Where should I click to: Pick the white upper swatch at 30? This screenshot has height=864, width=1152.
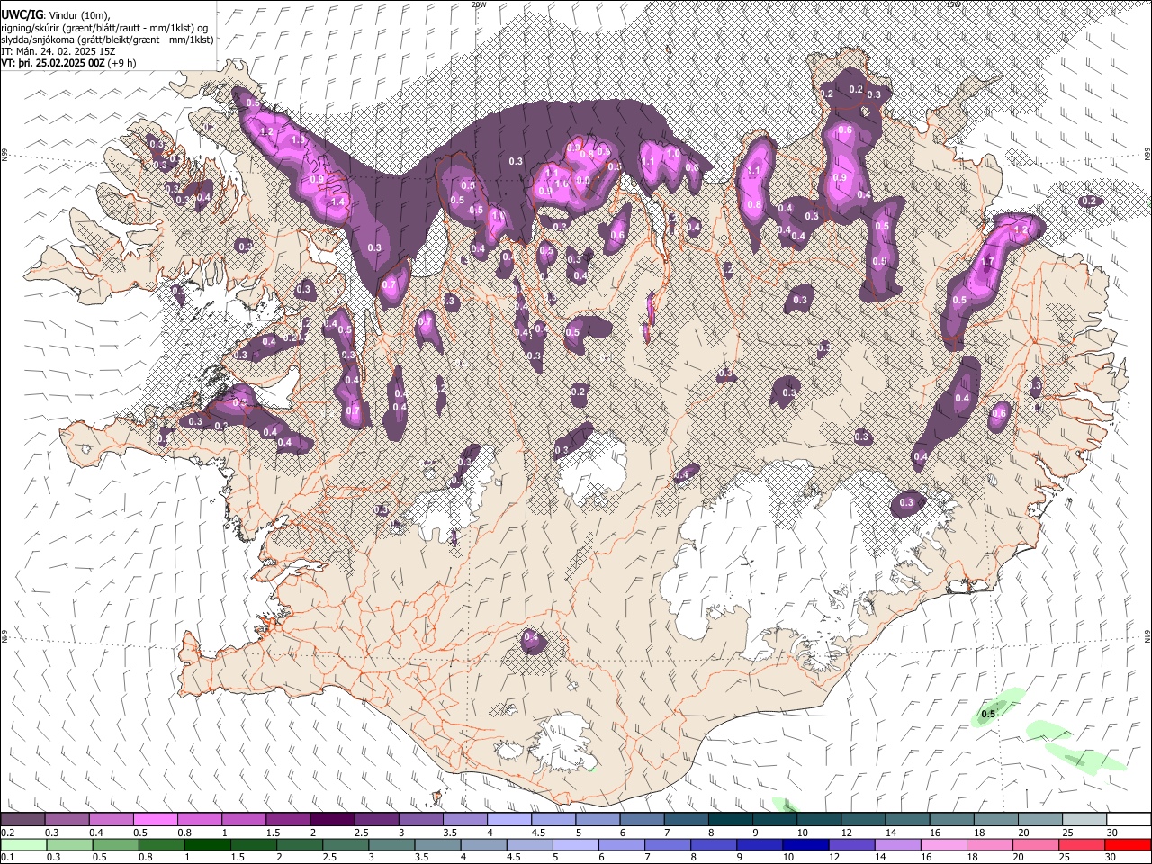point(1129,820)
